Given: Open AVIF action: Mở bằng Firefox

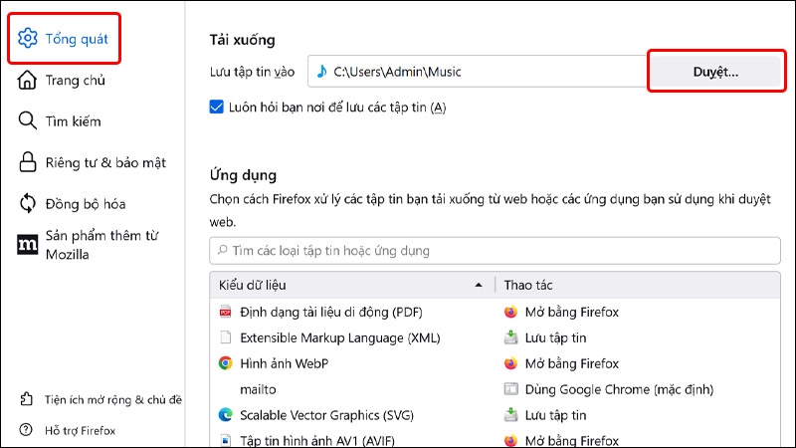Looking at the screenshot, I should coord(572,440).
